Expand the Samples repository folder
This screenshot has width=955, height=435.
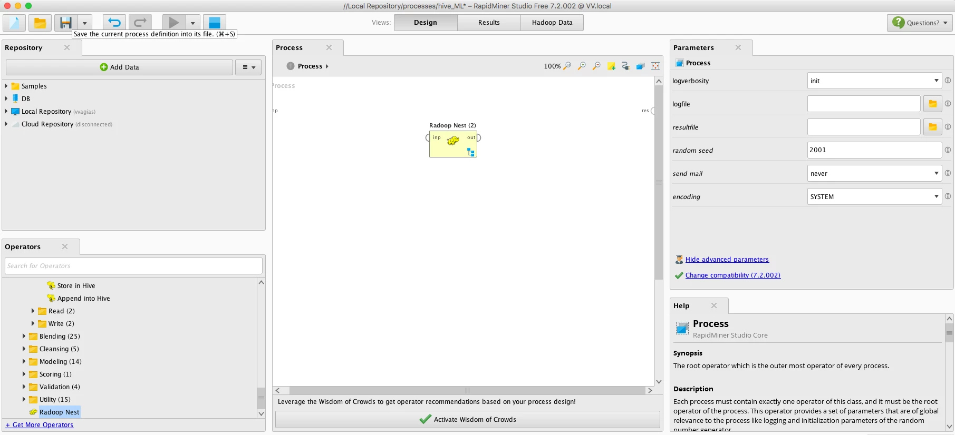coord(6,86)
